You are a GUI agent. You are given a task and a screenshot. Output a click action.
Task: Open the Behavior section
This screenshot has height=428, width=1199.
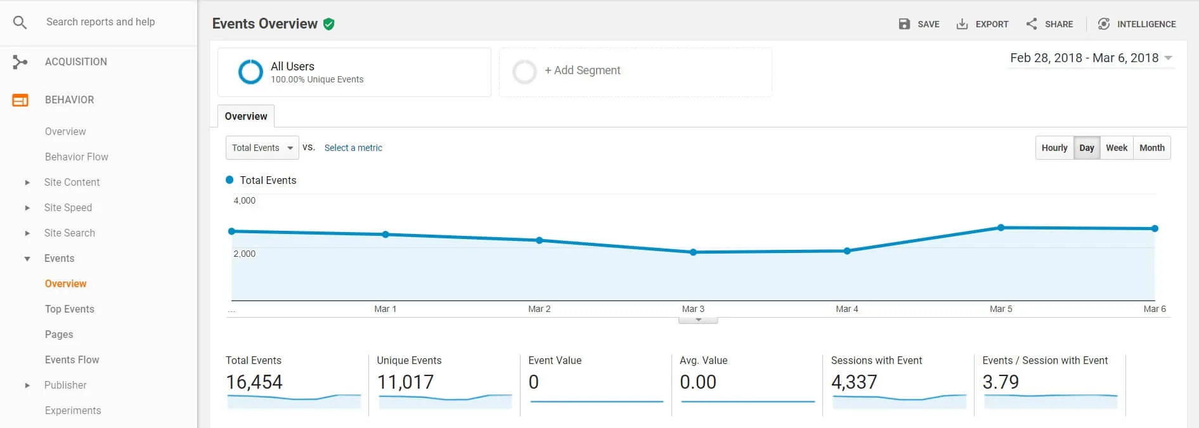click(70, 100)
